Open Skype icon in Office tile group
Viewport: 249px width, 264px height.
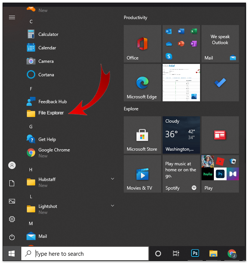coord(169,56)
